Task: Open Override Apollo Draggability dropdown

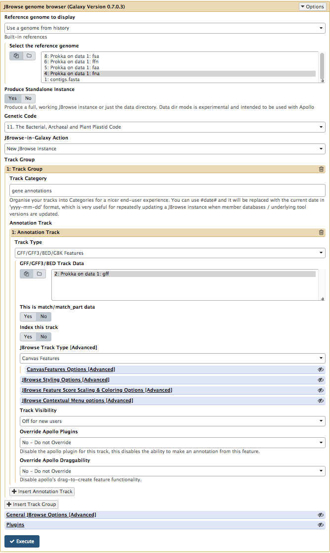Action: 172,471
